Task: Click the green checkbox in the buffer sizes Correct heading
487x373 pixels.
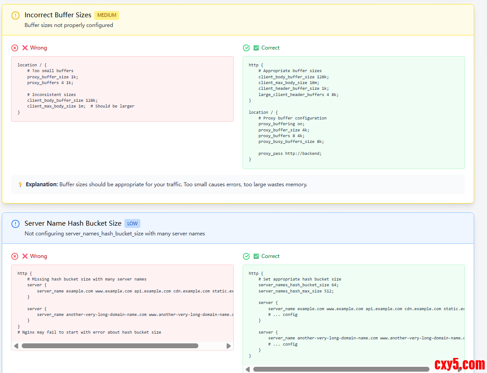Action: click(x=256, y=48)
